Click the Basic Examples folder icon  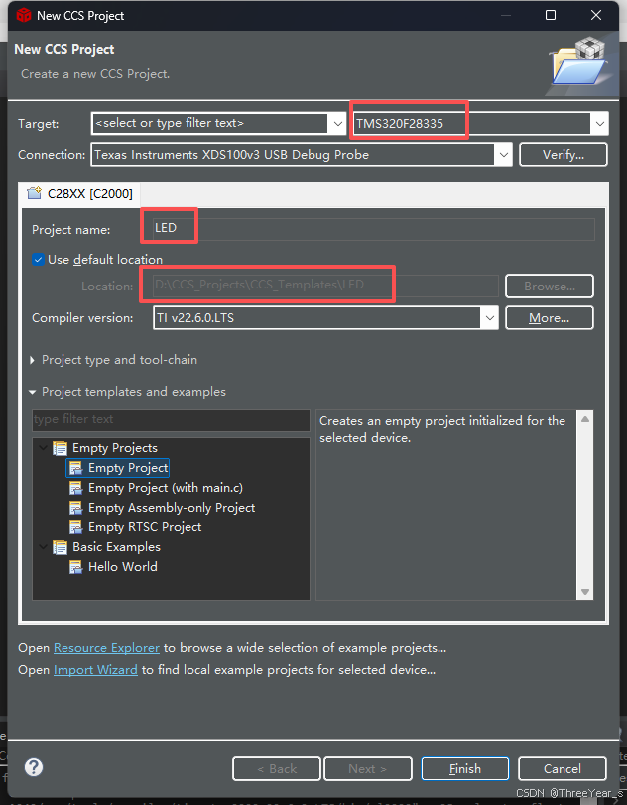click(61, 548)
